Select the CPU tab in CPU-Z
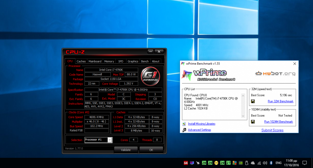Image resolution: width=313 pixels, height=168 pixels. [70, 61]
